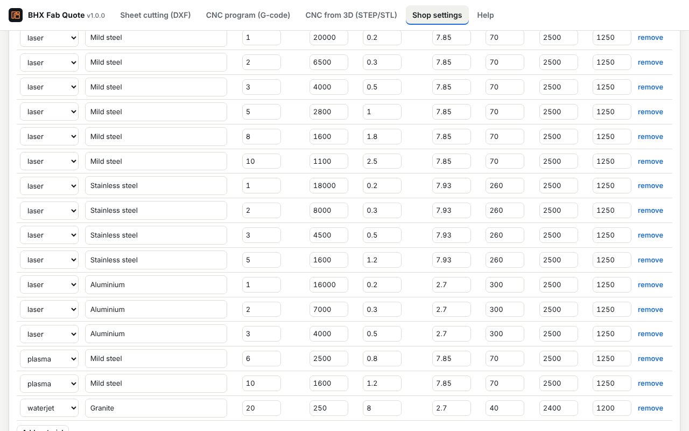
Task: Click the Granite material name field
Action: [156, 408]
